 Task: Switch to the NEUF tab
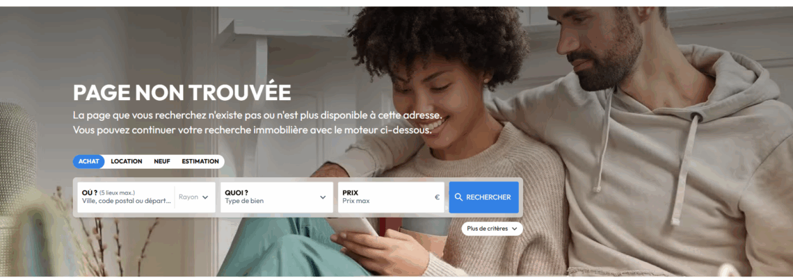(162, 161)
